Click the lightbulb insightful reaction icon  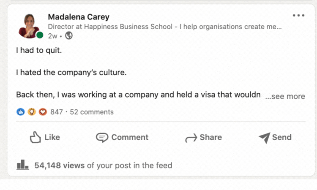[x=31, y=112]
